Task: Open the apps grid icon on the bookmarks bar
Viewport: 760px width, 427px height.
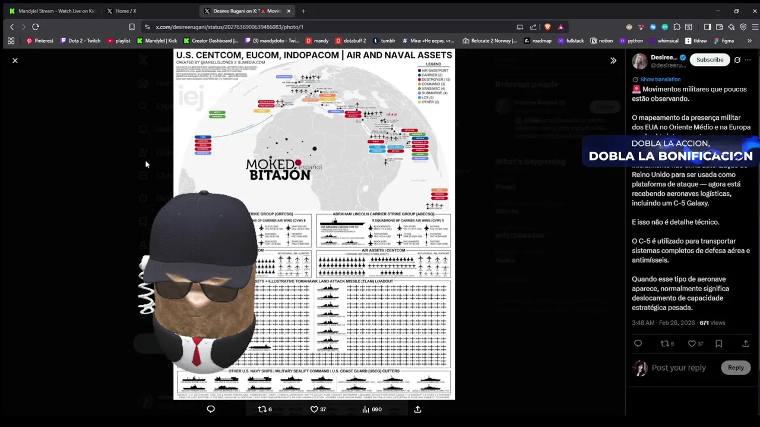Action: coord(11,41)
